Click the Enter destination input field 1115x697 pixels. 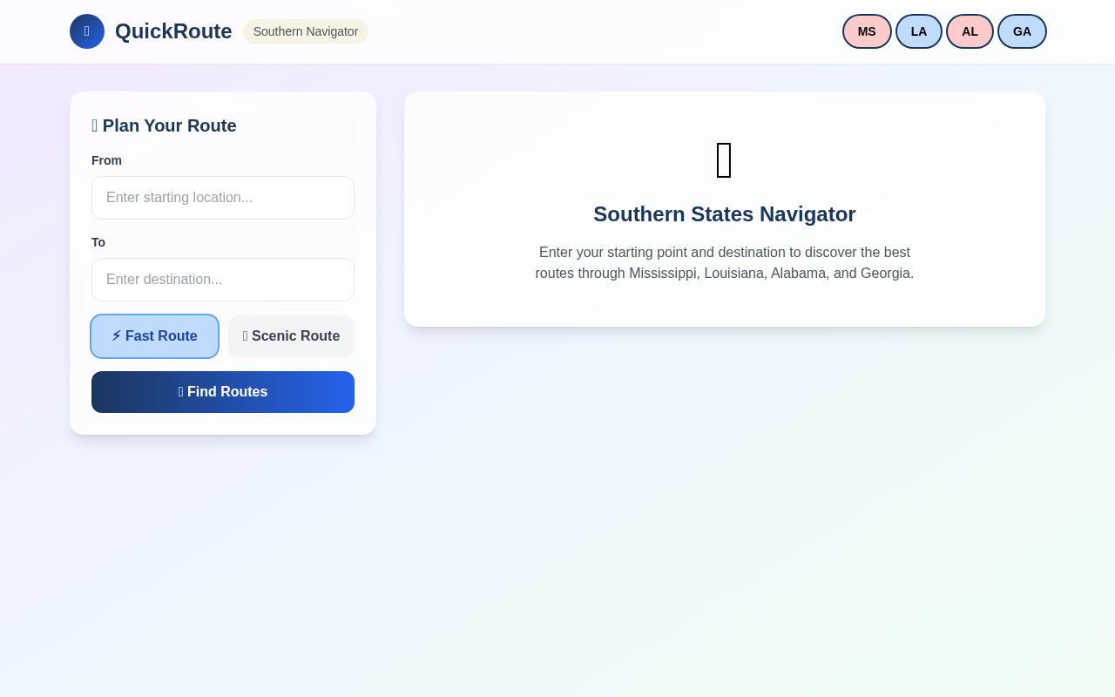point(223,280)
